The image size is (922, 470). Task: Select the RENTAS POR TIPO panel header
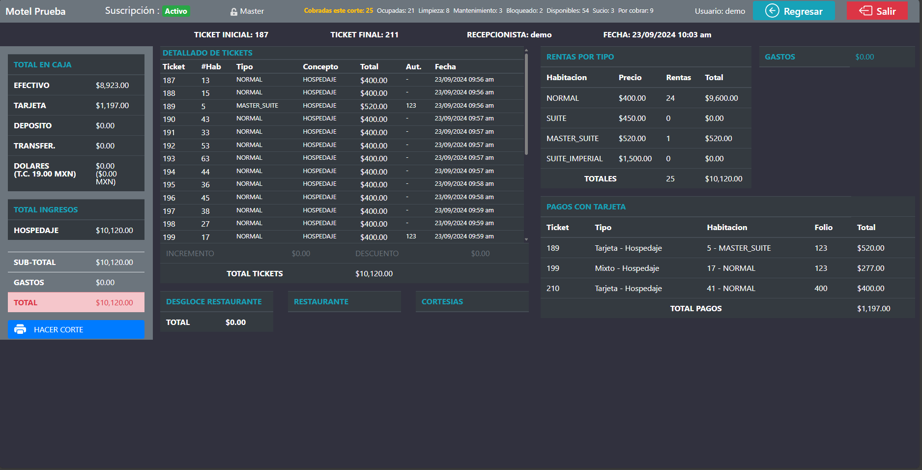coord(580,57)
